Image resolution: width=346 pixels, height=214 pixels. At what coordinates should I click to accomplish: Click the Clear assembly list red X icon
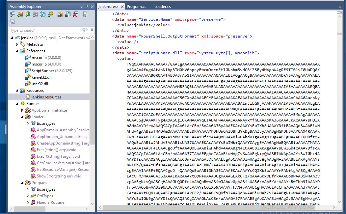75,14
